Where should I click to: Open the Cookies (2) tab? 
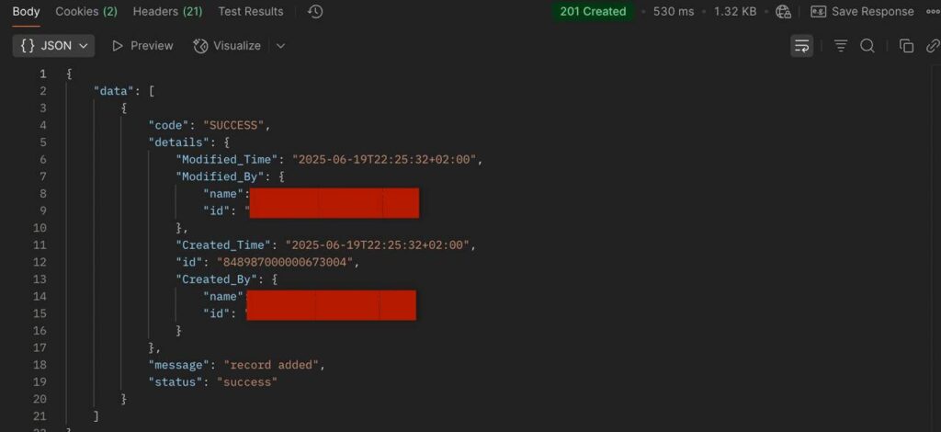86,11
